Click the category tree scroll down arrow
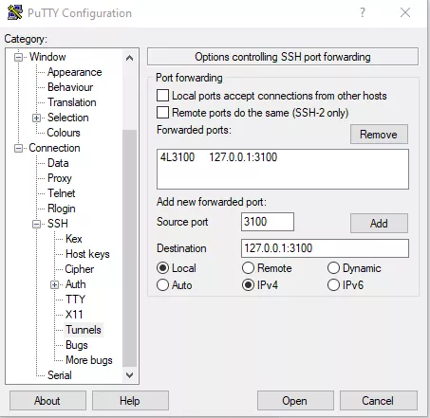This screenshot has width=430, height=418. point(129,375)
